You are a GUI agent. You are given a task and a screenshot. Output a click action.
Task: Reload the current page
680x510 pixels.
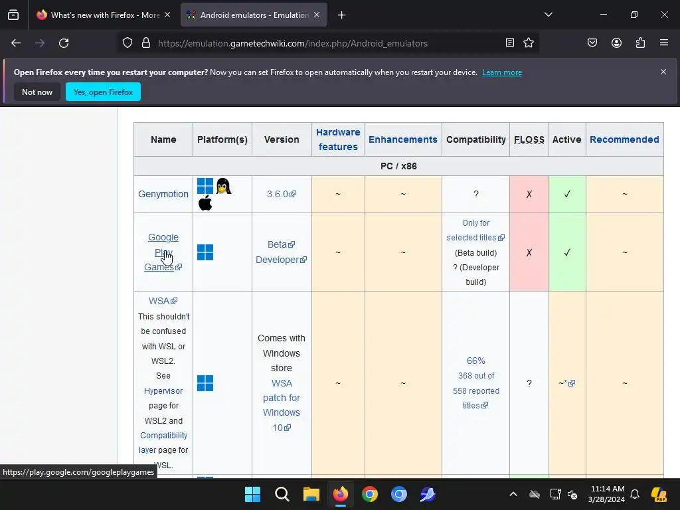64,43
